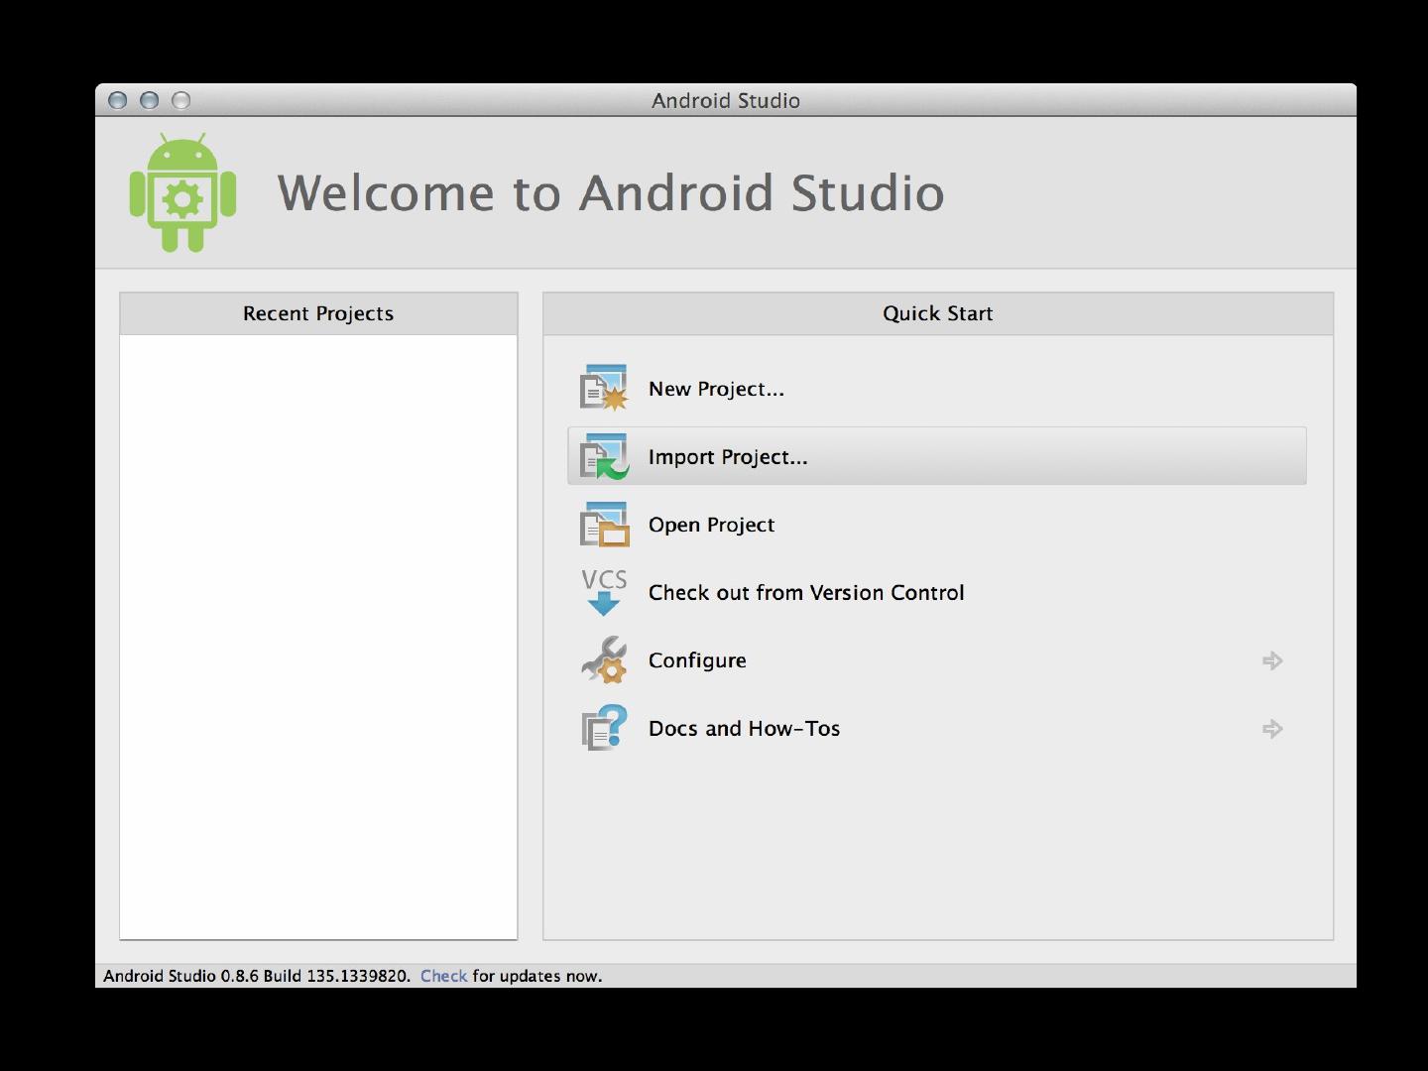Click the Import Project green arrow icon
This screenshot has height=1071, width=1428.
(604, 457)
